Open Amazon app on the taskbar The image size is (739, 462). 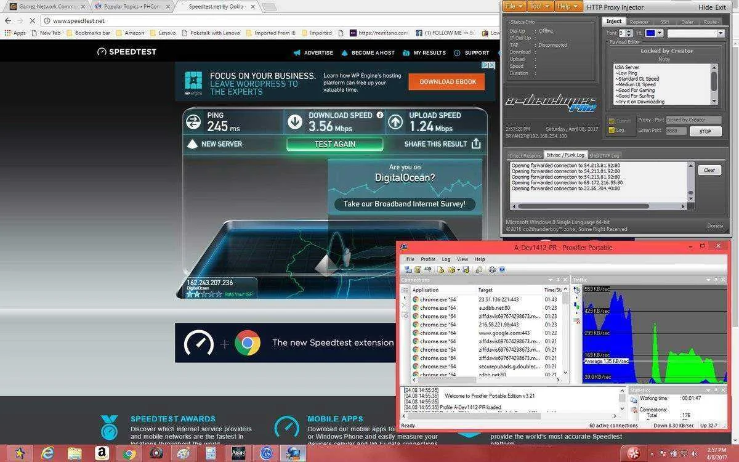102,453
